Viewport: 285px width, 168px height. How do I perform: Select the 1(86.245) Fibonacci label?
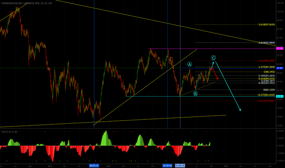point(269,72)
